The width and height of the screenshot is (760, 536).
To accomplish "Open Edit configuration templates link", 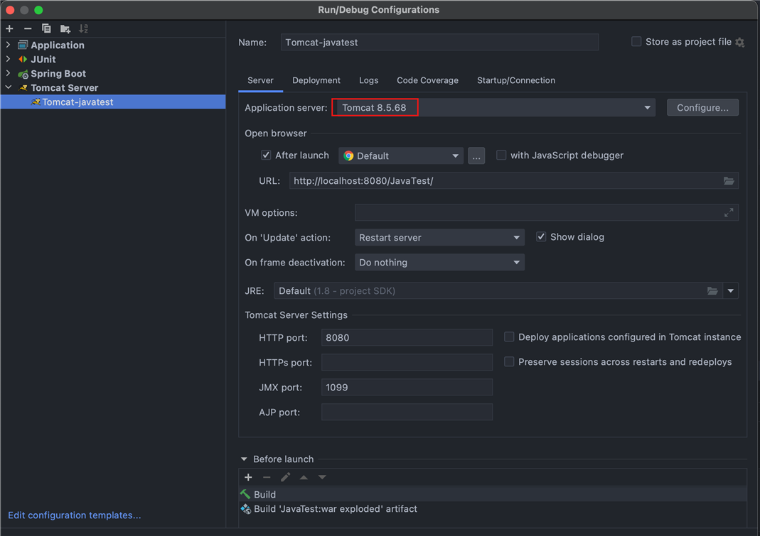I will pyautogui.click(x=75, y=515).
